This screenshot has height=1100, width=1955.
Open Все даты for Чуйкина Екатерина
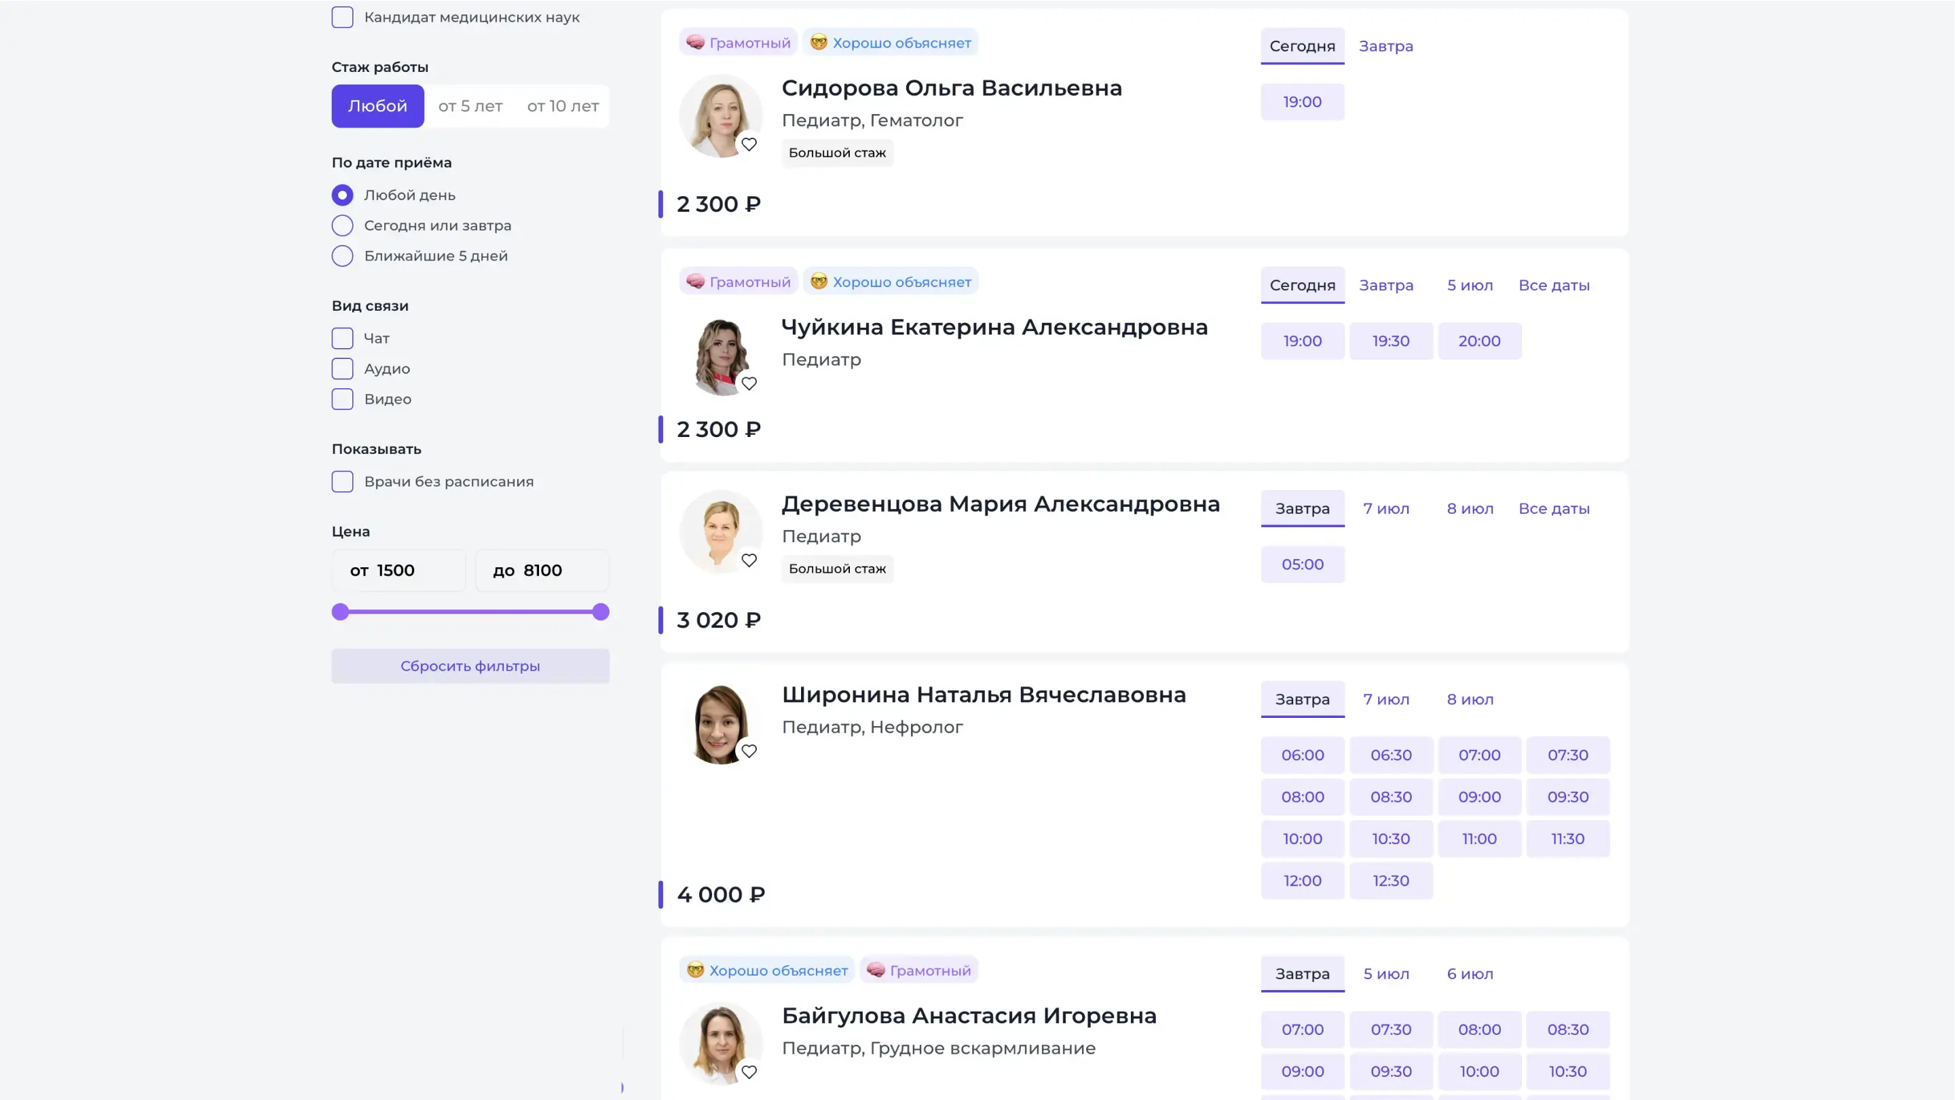(x=1554, y=285)
